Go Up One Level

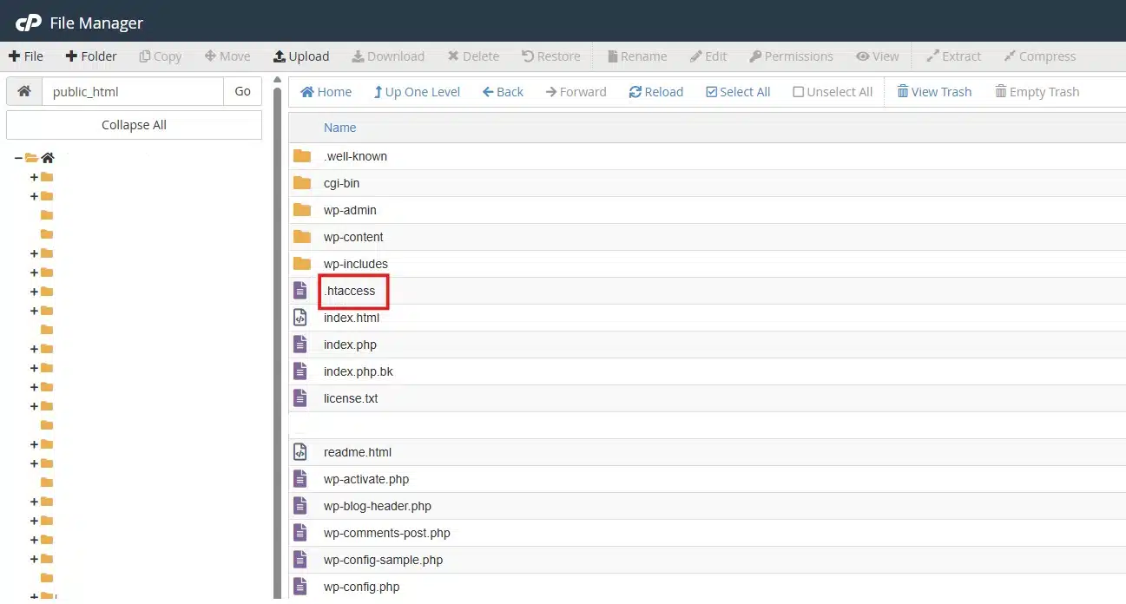tap(417, 92)
